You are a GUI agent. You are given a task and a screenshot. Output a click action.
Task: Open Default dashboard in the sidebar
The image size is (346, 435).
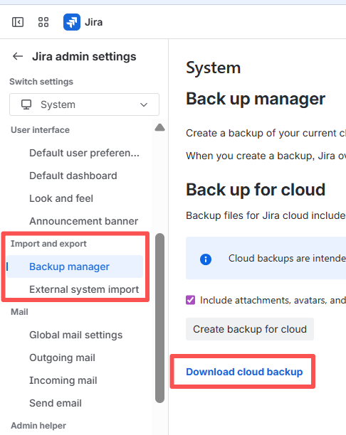pyautogui.click(x=73, y=176)
